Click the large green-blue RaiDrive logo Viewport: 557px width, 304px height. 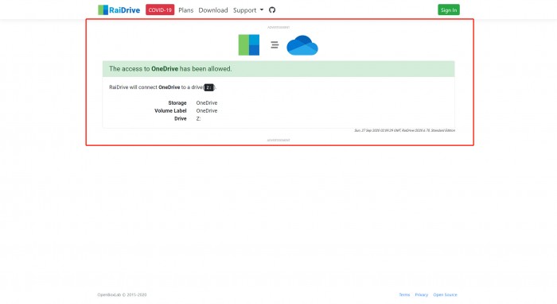click(x=248, y=45)
